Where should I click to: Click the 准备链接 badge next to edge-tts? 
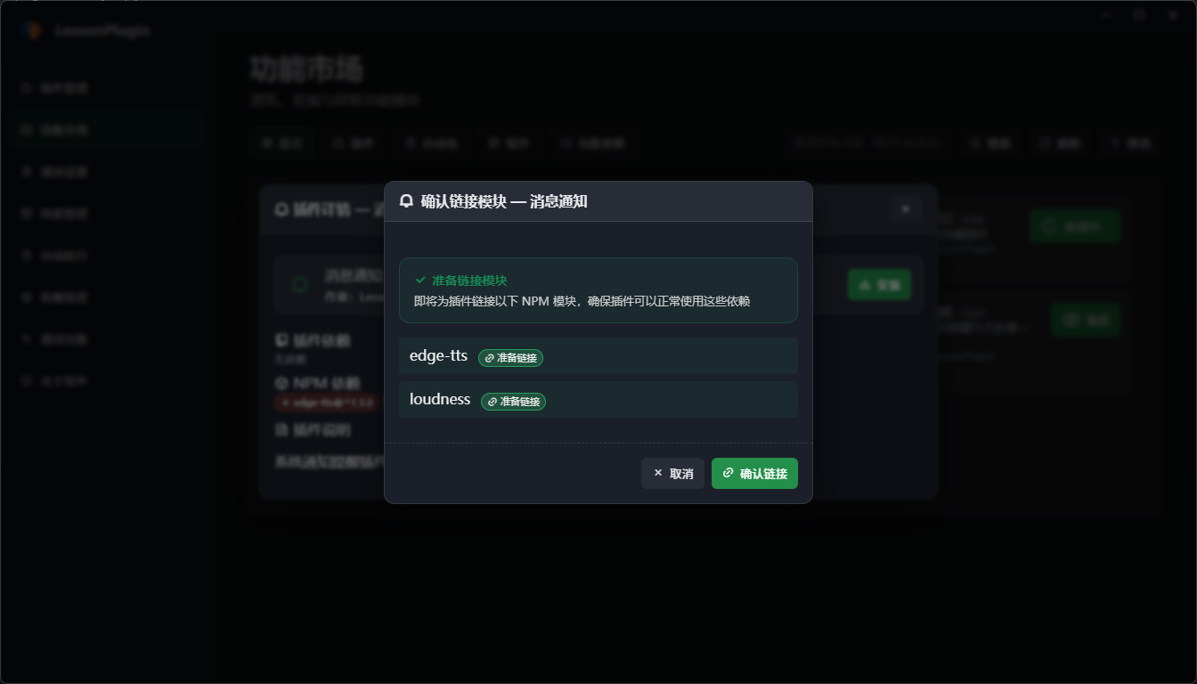pos(510,358)
